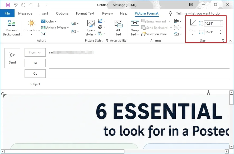Collapse the ribbon
234x154 pixels.
[x=230, y=41]
